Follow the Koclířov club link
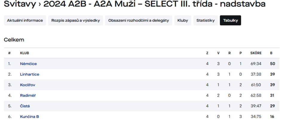 tap(27, 85)
